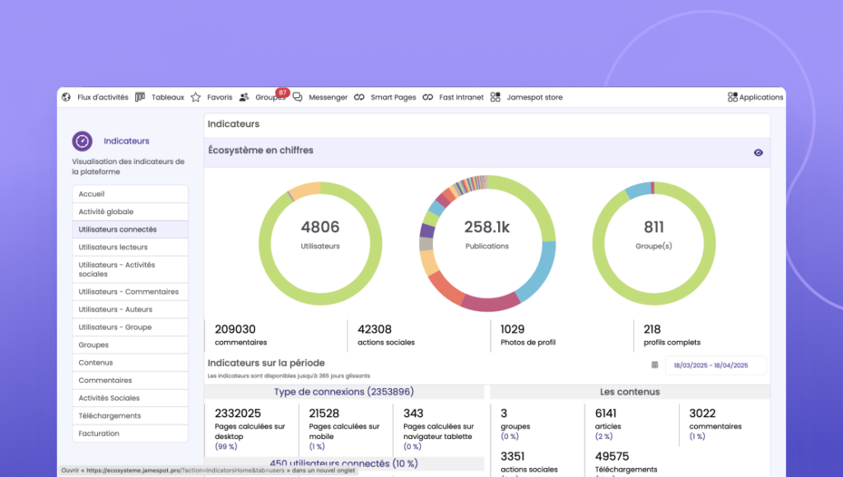Click the Indicateurs sur la période heading
Screen dimensions: 843x477
tap(266, 363)
